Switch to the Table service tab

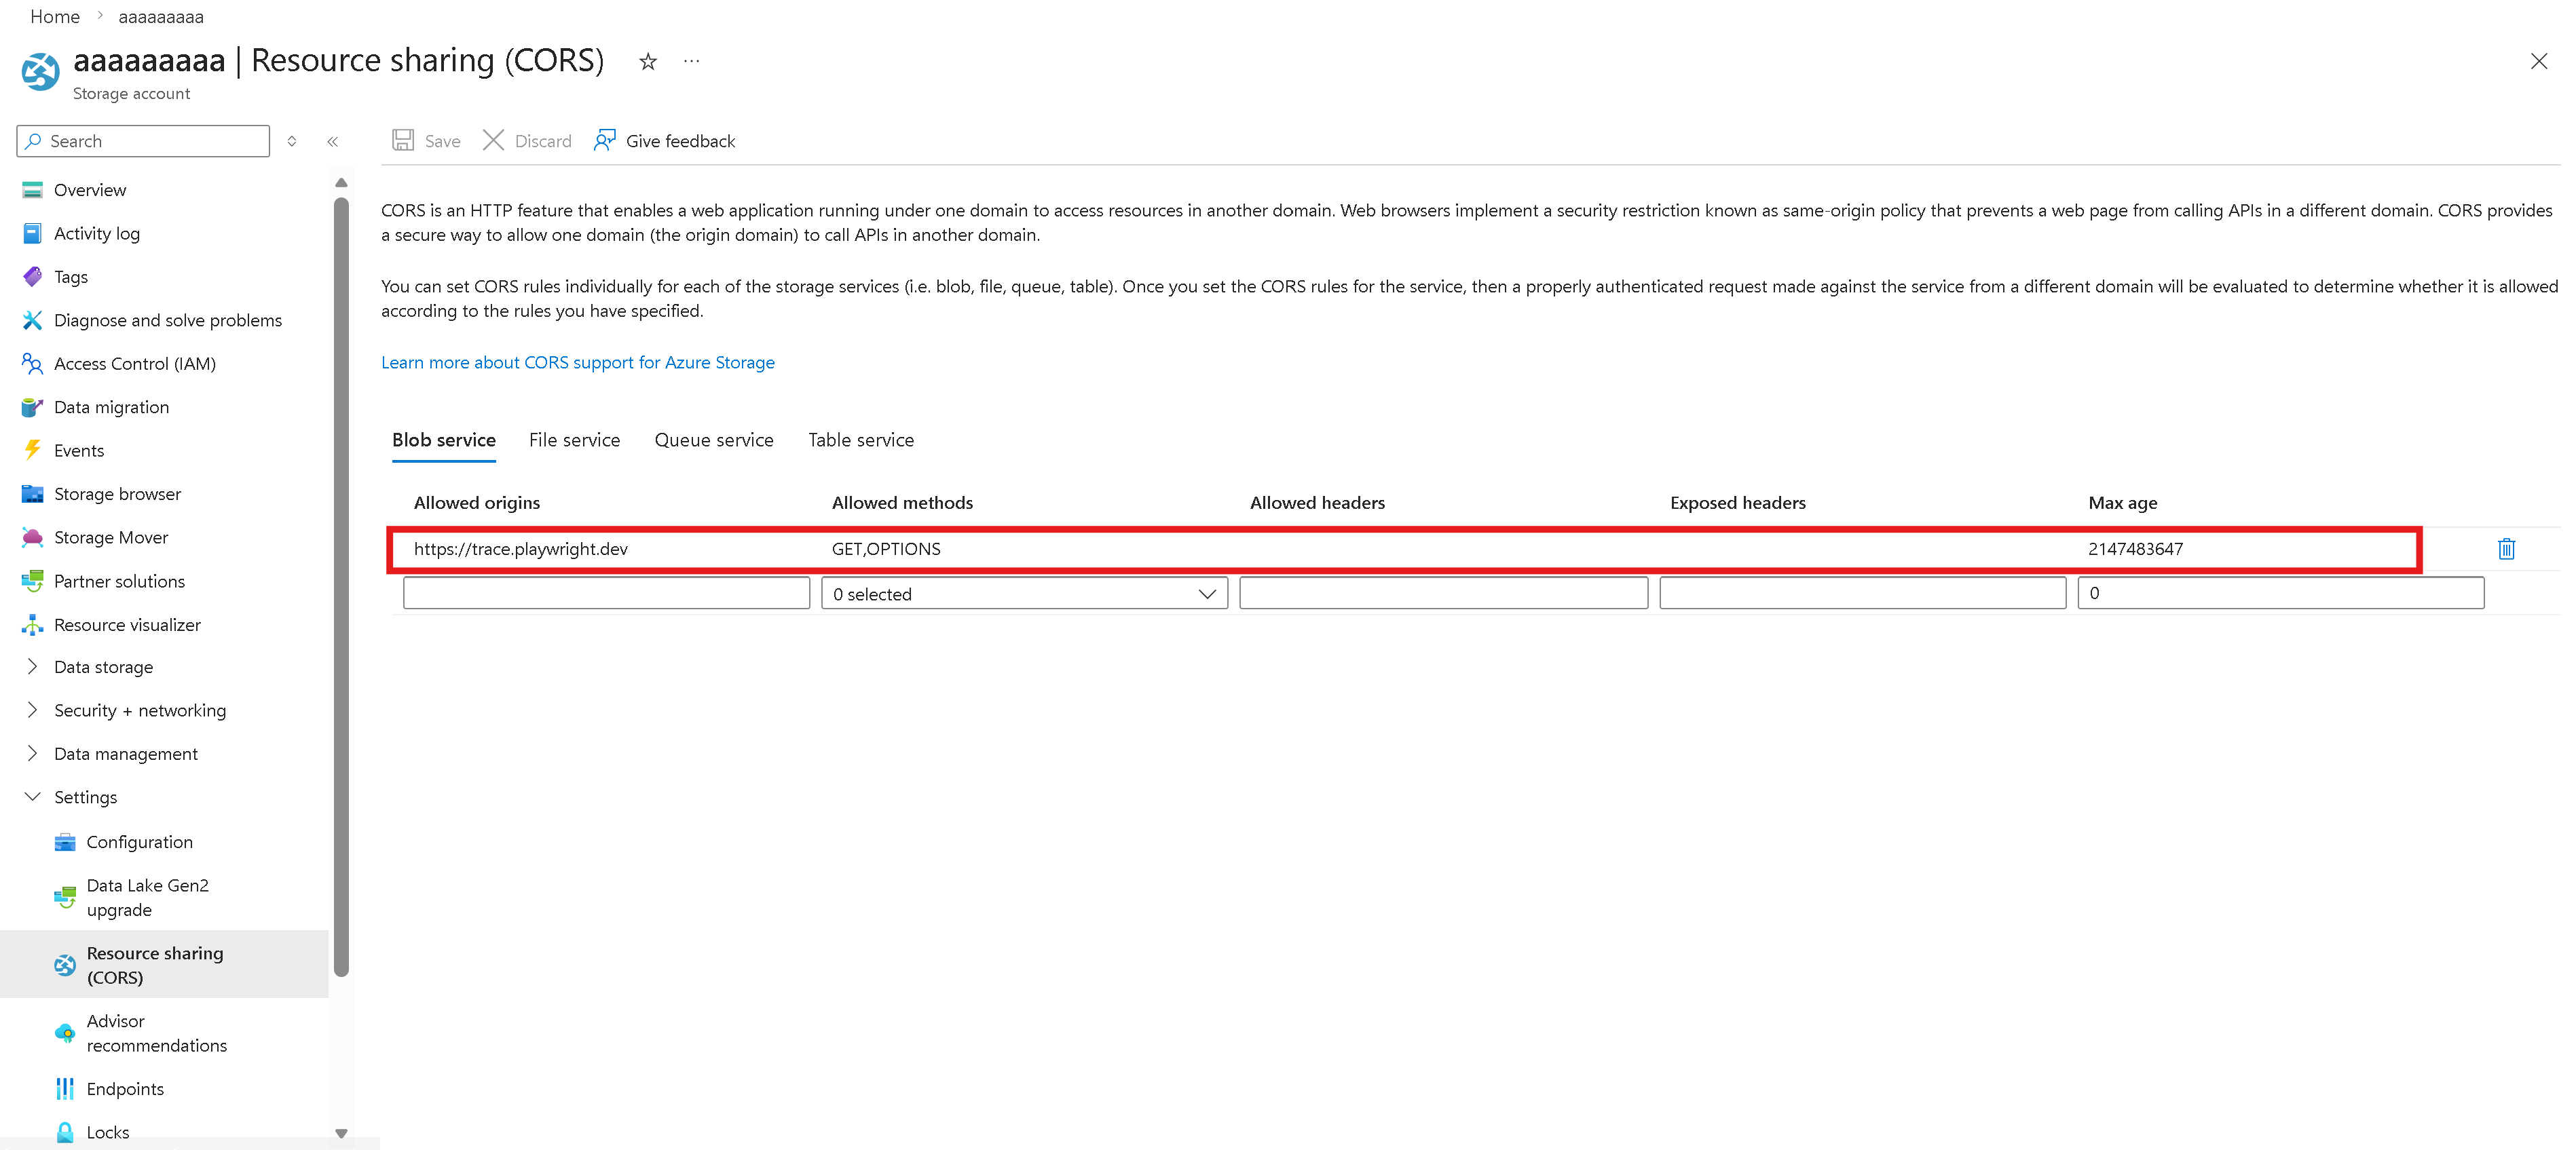coord(860,440)
